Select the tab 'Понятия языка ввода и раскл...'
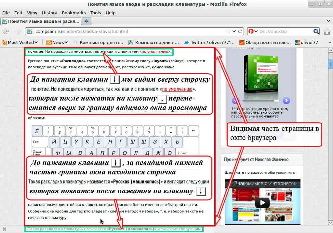 pos(41,21)
